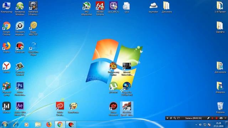Select the highlighted Need for Speed shortcut
Viewport: 228px width, 128px height.
(x=127, y=109)
